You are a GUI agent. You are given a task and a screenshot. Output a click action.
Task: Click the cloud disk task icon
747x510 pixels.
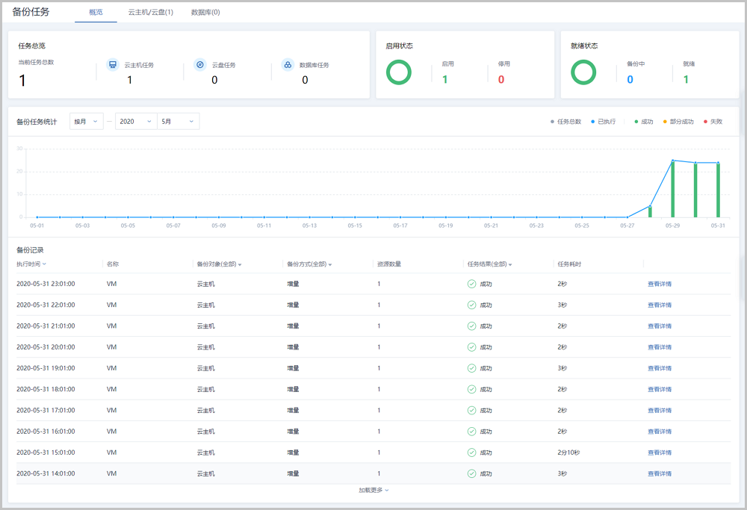[x=199, y=65]
